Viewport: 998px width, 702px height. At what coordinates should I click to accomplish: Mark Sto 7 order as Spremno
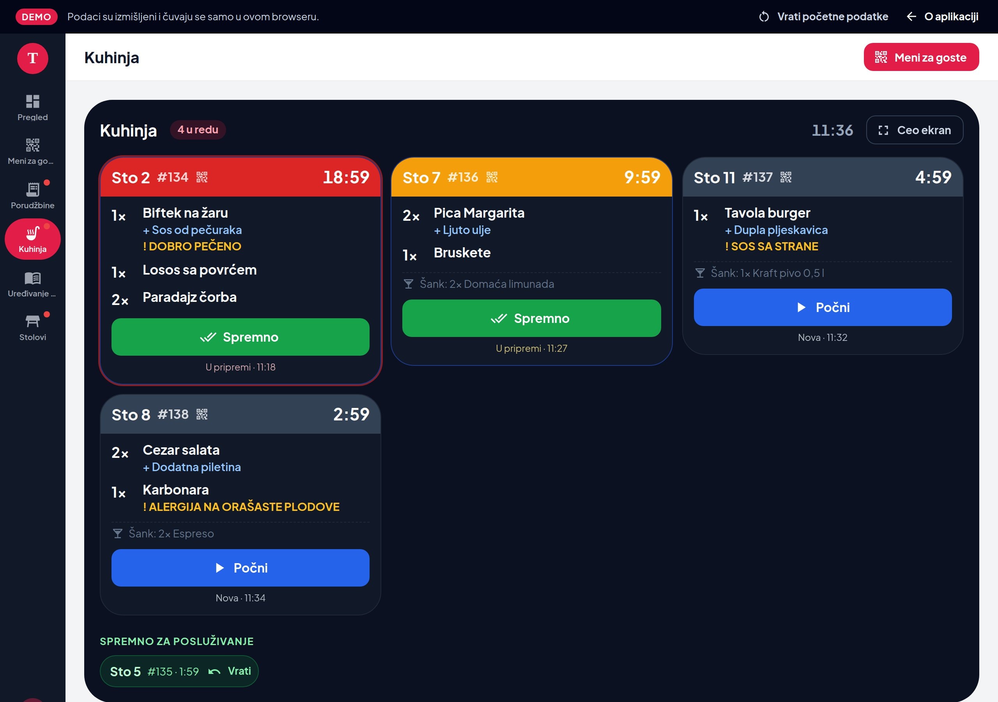click(x=532, y=318)
